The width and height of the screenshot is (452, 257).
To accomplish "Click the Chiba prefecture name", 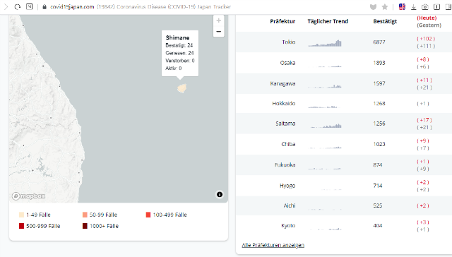I will tap(288, 144).
